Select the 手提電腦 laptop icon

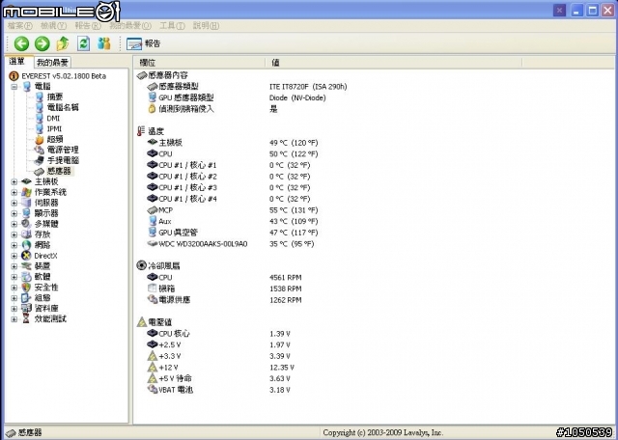[39, 160]
